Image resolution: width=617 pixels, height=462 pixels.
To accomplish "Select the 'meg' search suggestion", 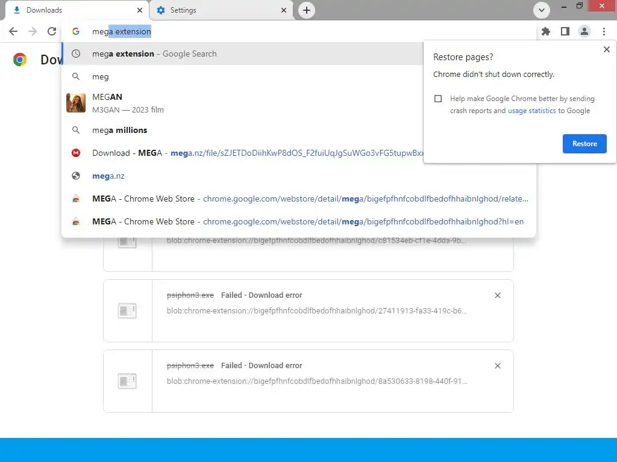I will [243, 76].
